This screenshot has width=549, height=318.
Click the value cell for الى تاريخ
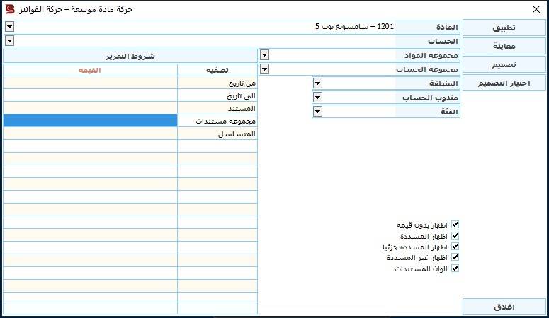tap(91, 95)
